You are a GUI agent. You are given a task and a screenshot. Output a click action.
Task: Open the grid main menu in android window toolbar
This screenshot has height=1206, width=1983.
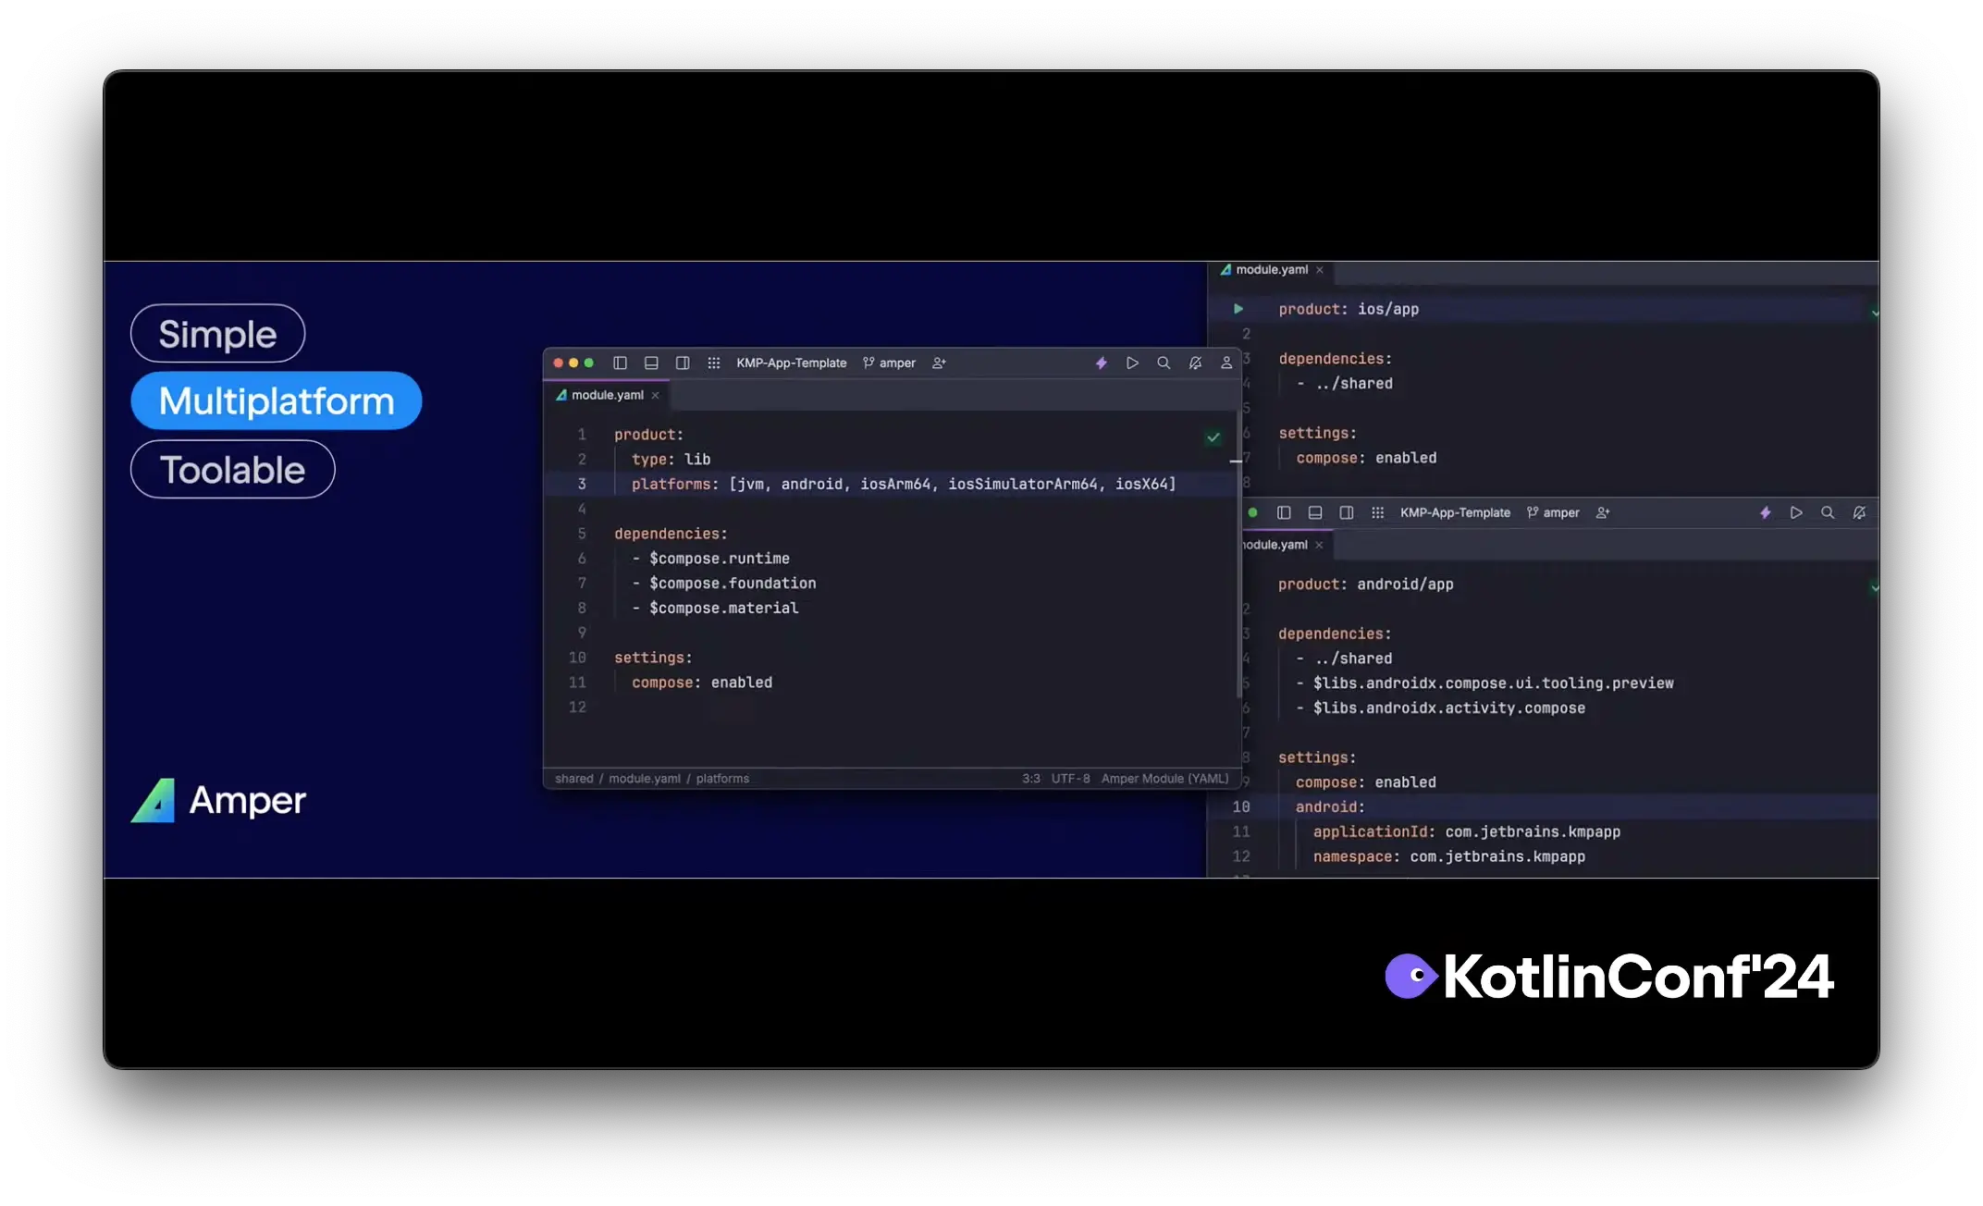point(1378,513)
